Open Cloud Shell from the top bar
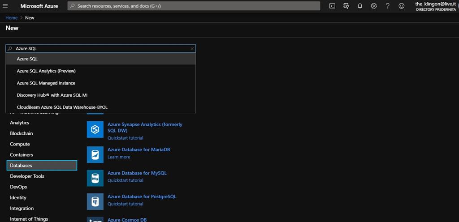The height and width of the screenshot is (222, 459). pos(332,6)
